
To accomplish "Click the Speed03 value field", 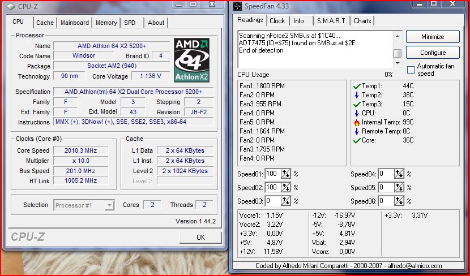I will tap(273, 201).
